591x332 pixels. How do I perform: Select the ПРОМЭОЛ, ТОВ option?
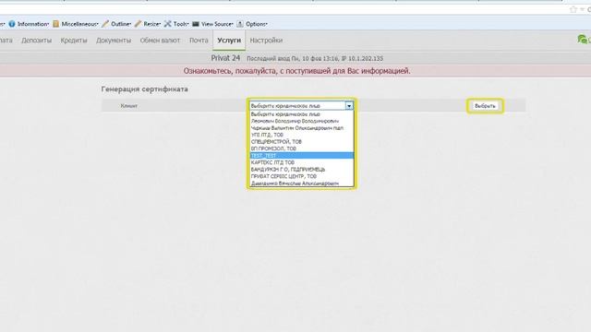[x=302, y=148]
